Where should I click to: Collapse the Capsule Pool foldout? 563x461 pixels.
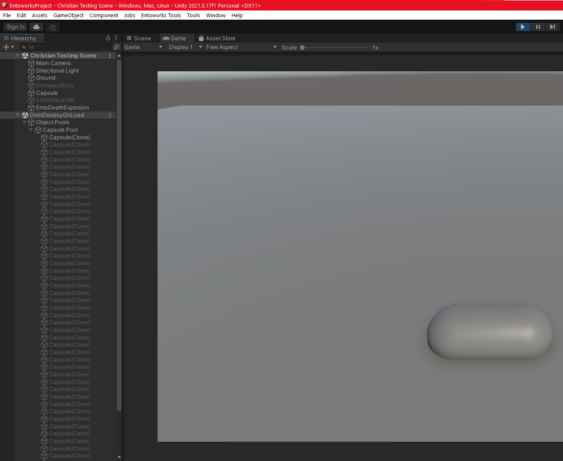(31, 130)
